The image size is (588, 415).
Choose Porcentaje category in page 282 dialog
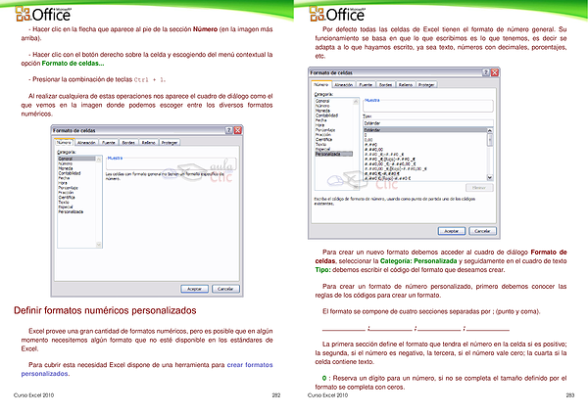click(69, 188)
